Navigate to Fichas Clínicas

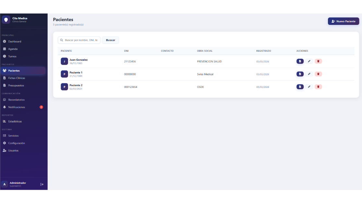[x=17, y=78]
